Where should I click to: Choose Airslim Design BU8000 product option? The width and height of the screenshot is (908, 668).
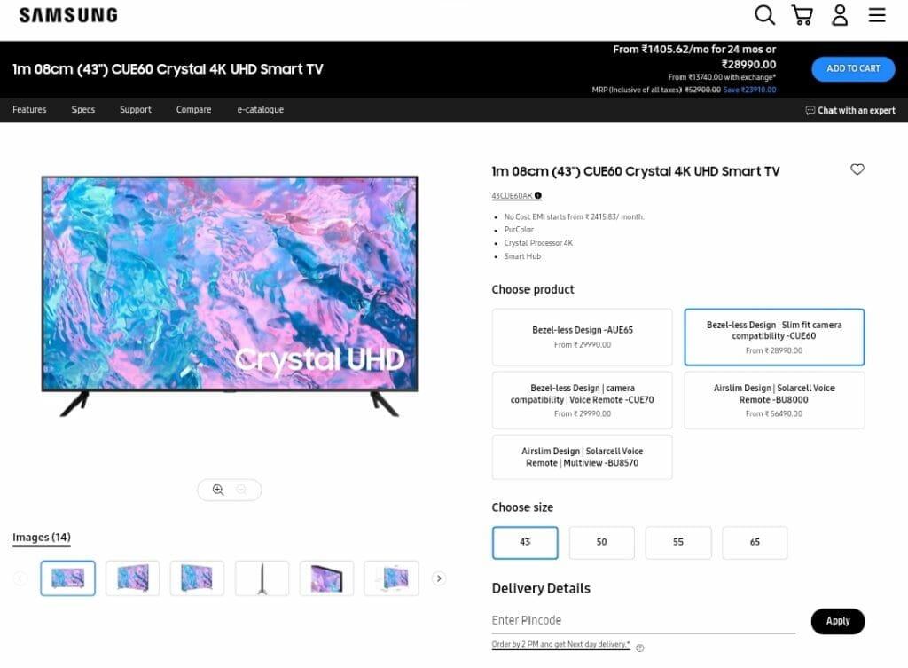point(774,400)
